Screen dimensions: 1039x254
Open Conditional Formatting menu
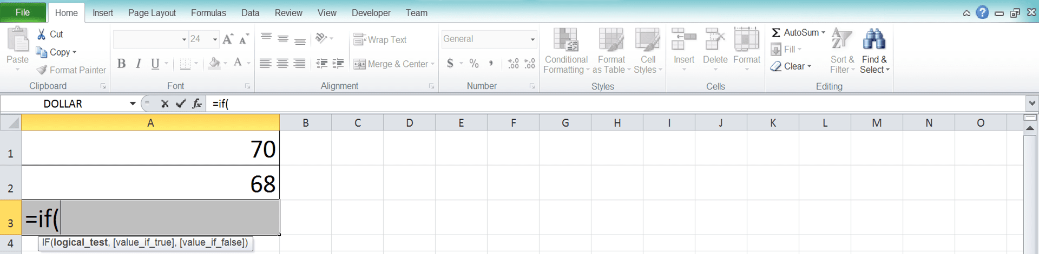tap(566, 51)
